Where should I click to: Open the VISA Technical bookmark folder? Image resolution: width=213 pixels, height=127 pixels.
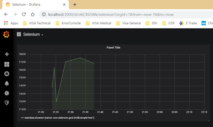(x=37, y=23)
